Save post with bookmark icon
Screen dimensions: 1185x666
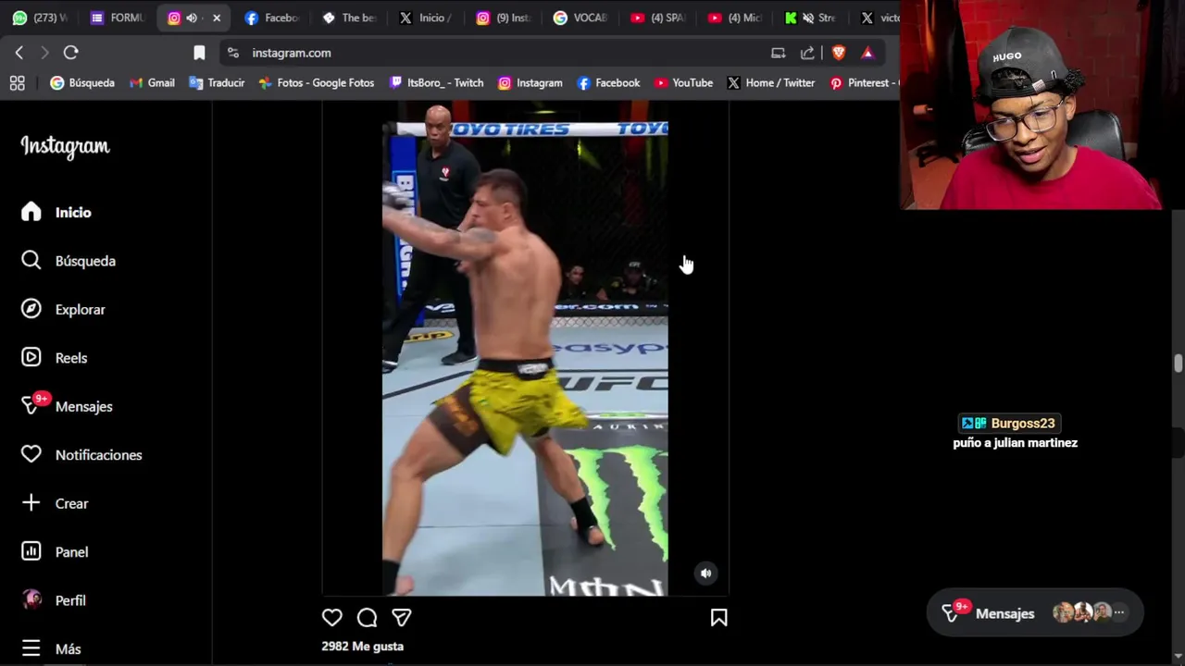718,617
